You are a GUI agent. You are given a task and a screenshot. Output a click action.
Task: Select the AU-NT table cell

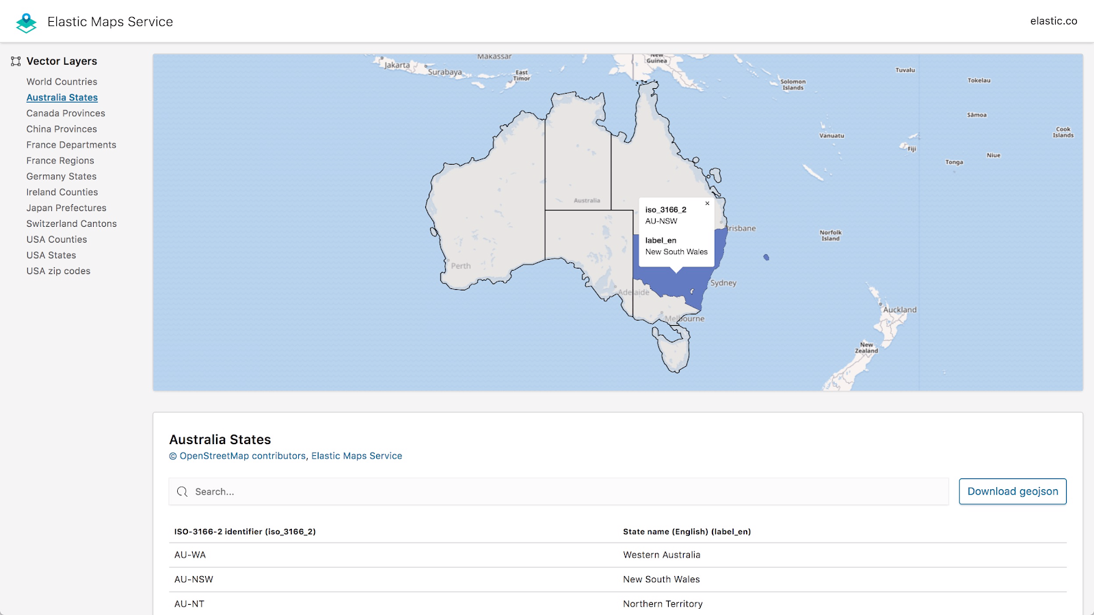coord(189,604)
